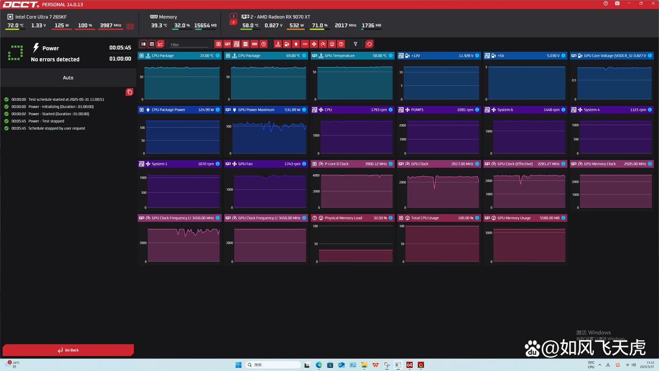Open the OCCT help icon in title bar
This screenshot has width=659, height=371.
pyautogui.click(x=606, y=4)
